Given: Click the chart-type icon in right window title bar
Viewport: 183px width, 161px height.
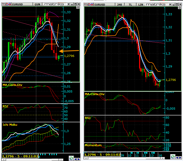Looking at the screenshot, I should click(x=91, y=4).
